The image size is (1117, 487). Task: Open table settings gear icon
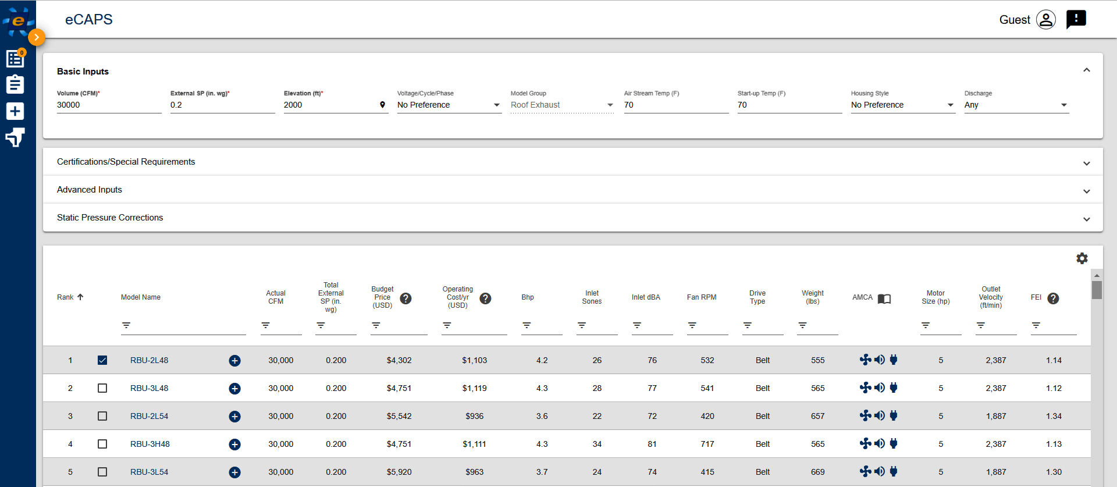(1082, 258)
